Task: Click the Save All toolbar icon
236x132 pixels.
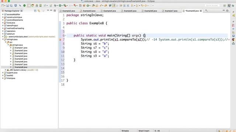Action: coord(11,5)
